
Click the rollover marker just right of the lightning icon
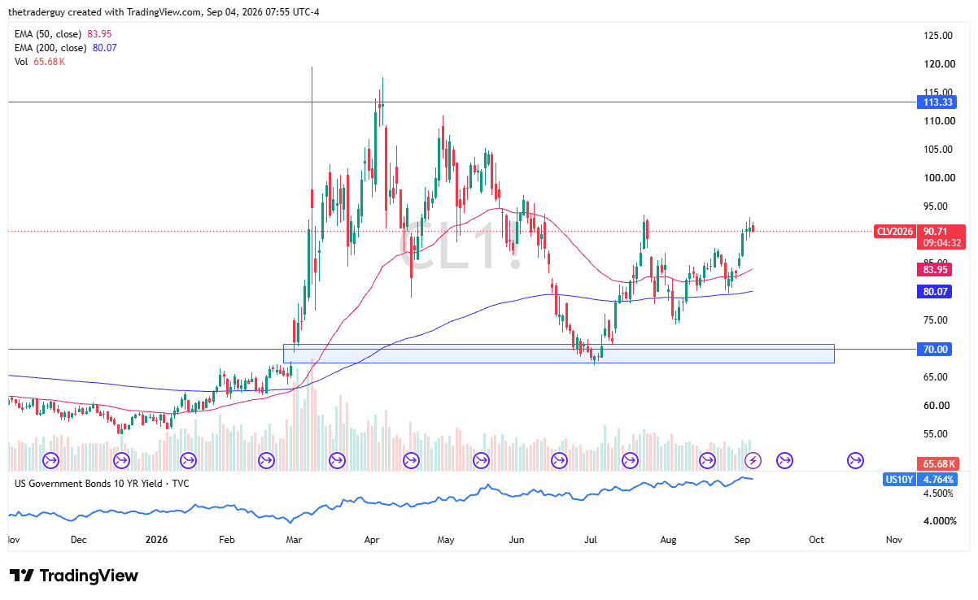pyautogui.click(x=784, y=461)
